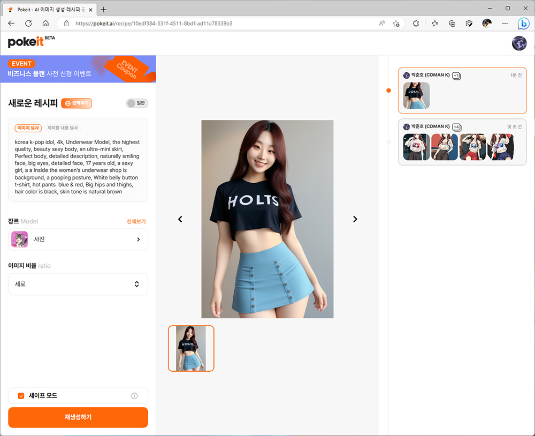This screenshot has height=436, width=535.
Task: Open the Bing Copilot sidebar icon
Action: [523, 23]
